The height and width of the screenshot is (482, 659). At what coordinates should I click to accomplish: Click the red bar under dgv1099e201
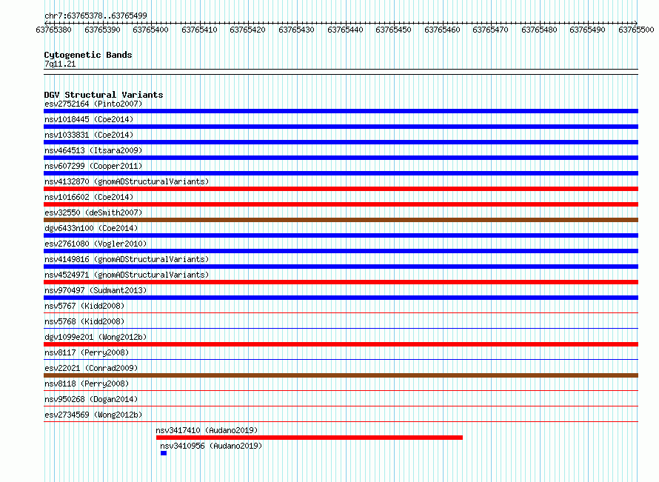pos(341,344)
